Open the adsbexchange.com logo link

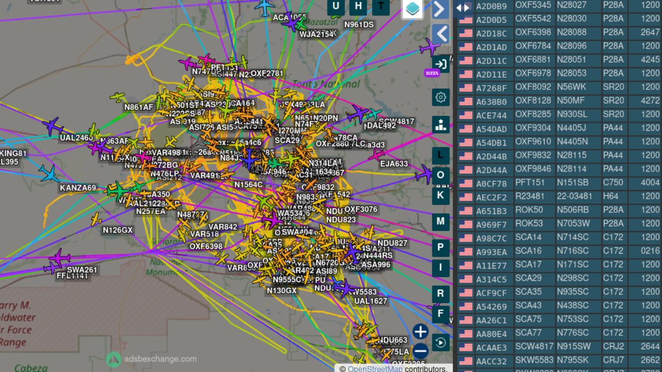coord(151,359)
